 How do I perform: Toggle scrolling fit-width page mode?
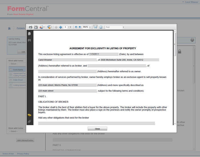(95, 27)
